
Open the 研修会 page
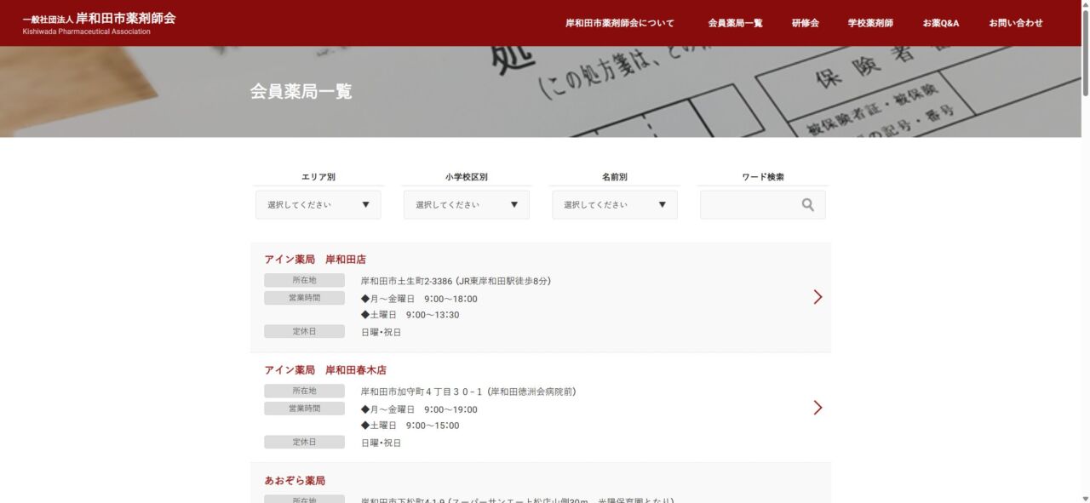click(x=805, y=23)
